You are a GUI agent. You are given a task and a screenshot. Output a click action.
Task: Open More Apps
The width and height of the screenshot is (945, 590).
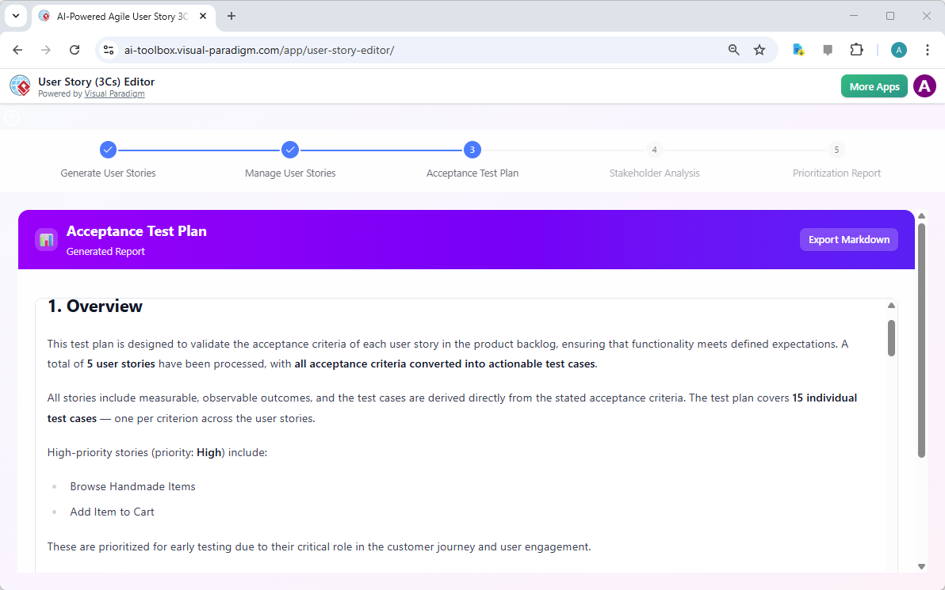coord(874,86)
